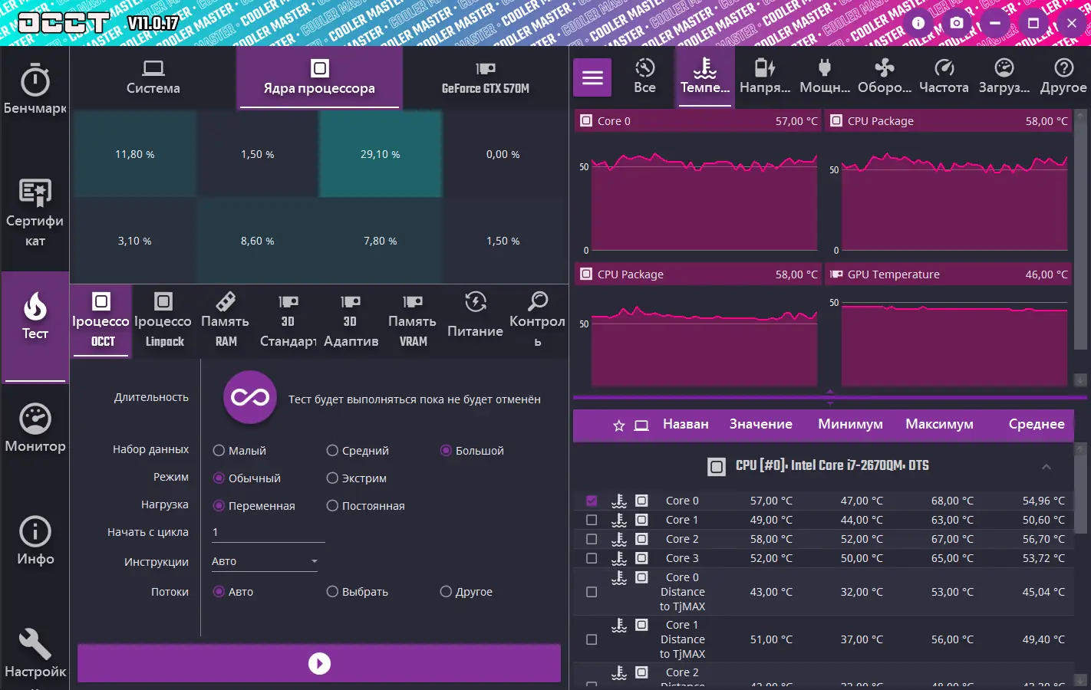Sort the table by the Среднее column
This screenshot has height=690, width=1091.
click(1037, 425)
